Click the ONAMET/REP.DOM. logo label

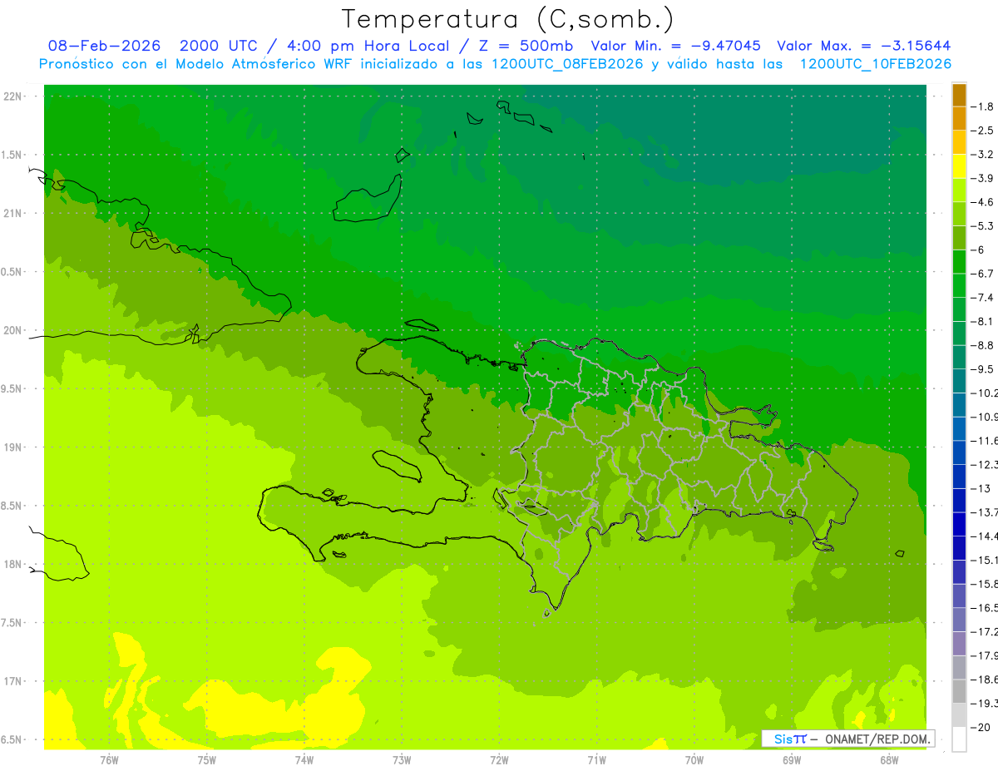(847, 739)
